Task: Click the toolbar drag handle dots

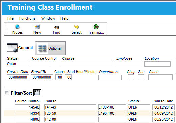Action: click(6, 29)
